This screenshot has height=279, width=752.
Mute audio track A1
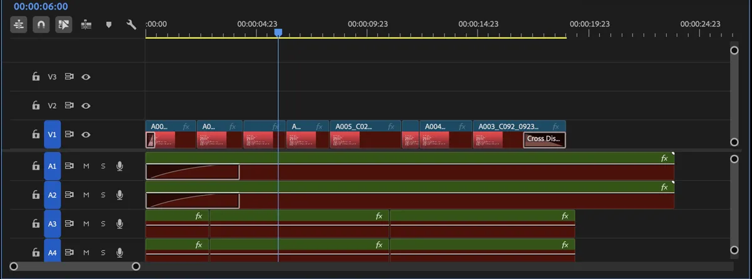(x=86, y=166)
